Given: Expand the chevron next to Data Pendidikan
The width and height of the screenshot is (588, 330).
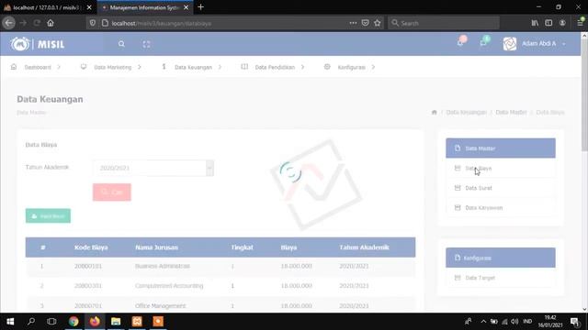Looking at the screenshot, I should pos(302,67).
